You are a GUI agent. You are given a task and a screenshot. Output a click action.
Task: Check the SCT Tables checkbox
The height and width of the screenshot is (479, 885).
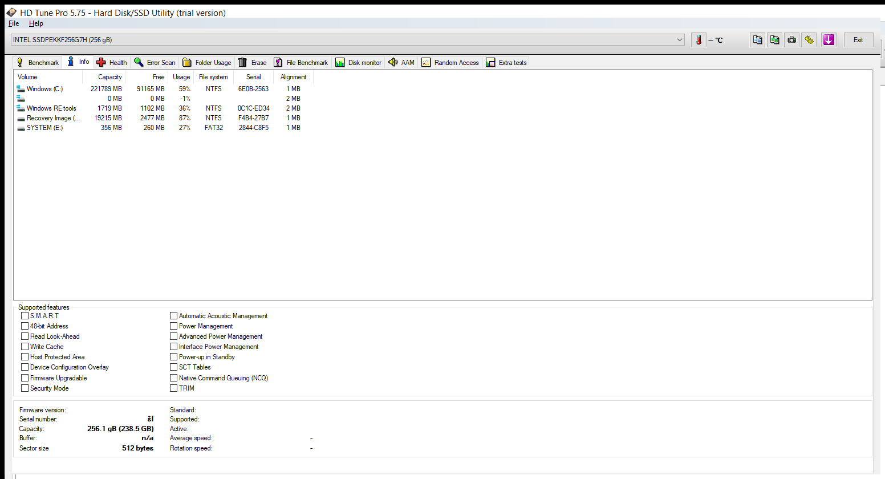click(x=173, y=367)
